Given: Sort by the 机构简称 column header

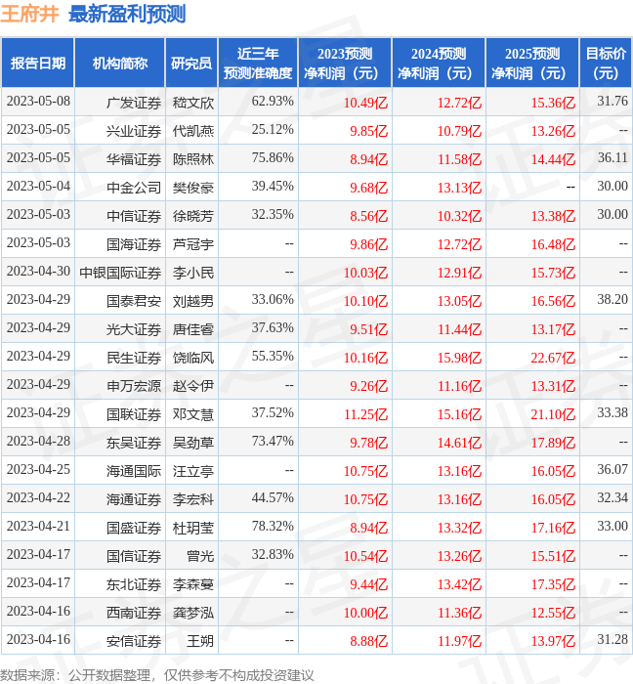Looking at the screenshot, I should 120,64.
